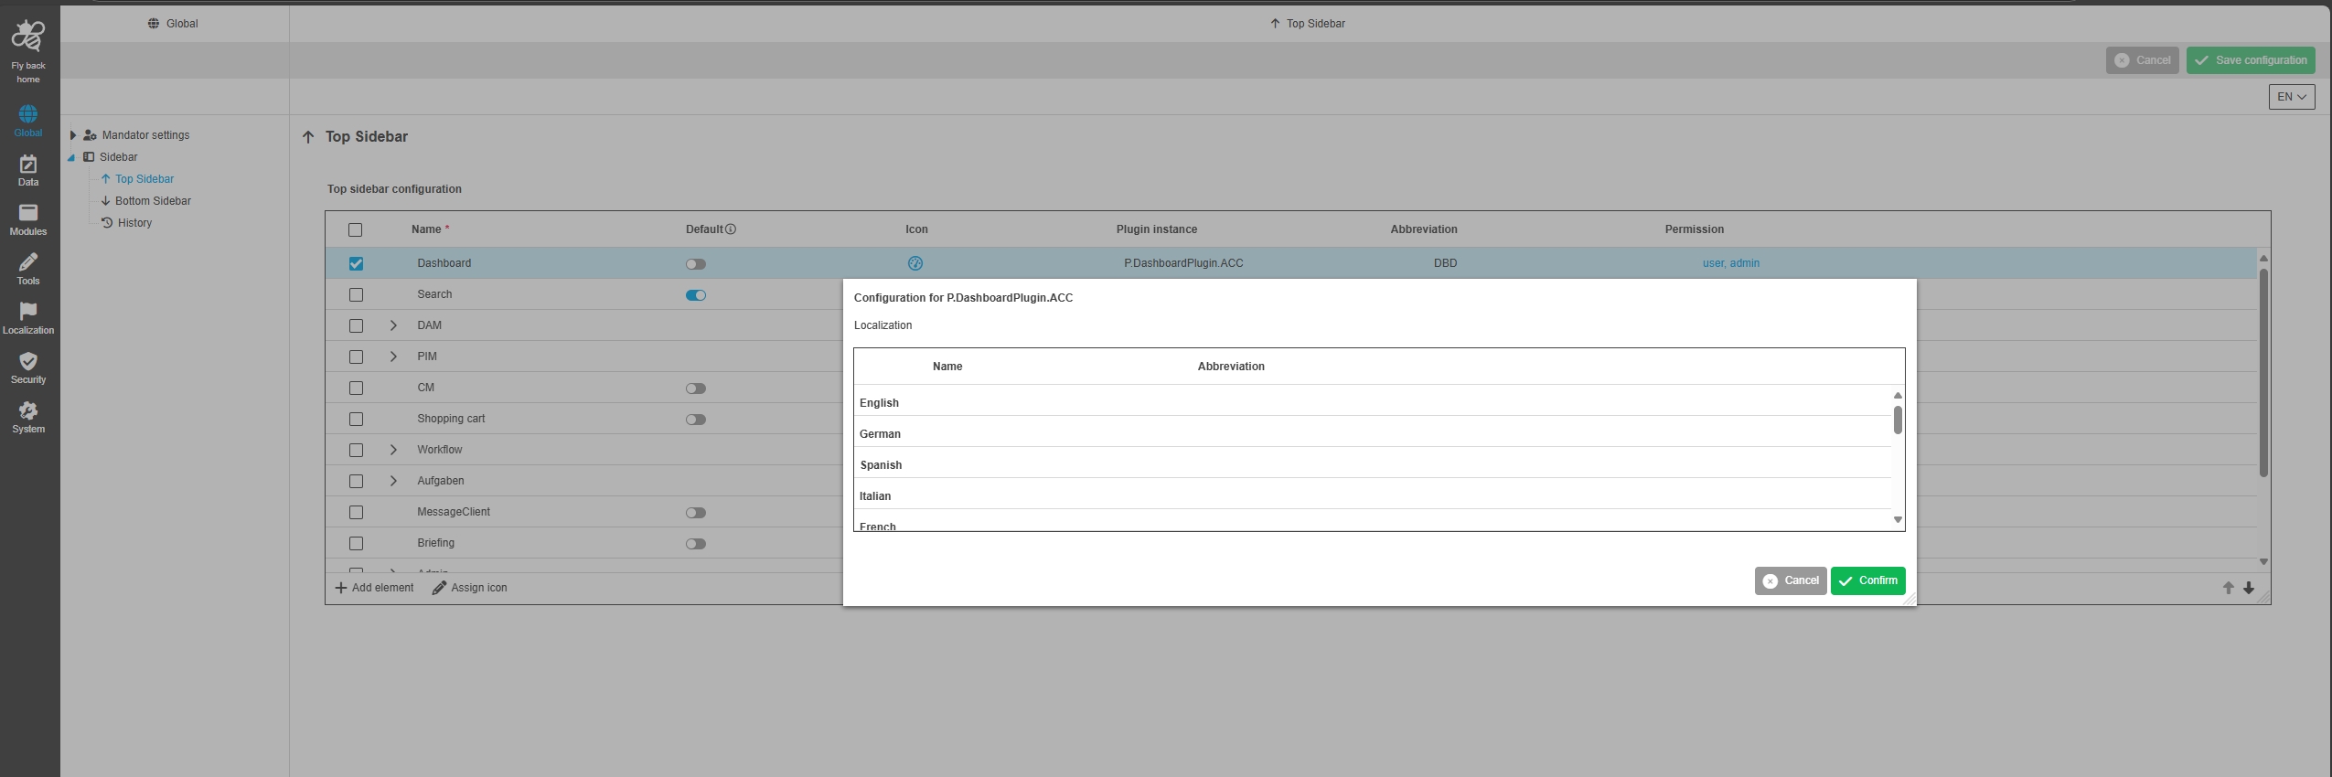Check the CM row checkbox
This screenshot has height=777, width=2332.
coord(356,388)
